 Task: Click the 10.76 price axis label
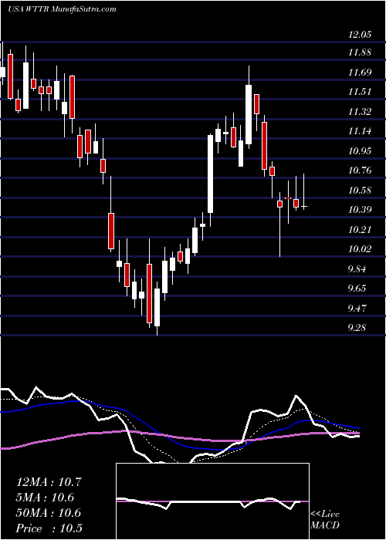360,170
